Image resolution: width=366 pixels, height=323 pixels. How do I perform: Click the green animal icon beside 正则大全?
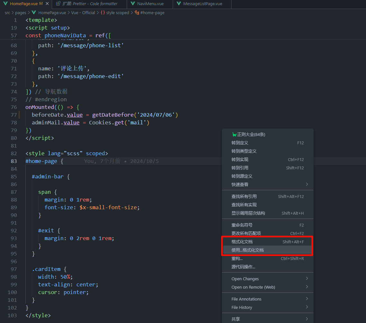(x=234, y=134)
